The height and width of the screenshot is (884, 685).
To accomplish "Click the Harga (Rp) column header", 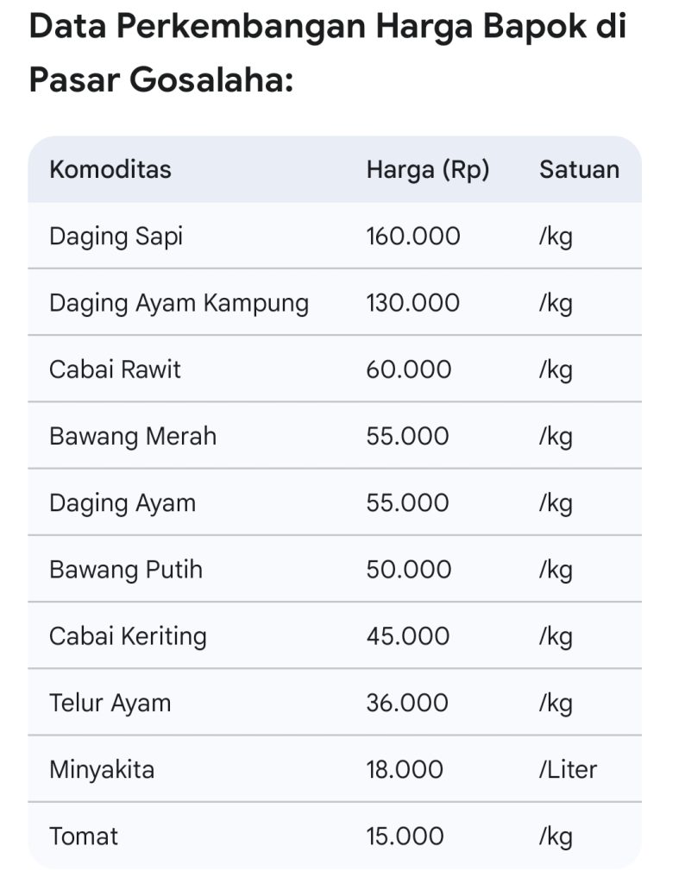I will click(x=428, y=169).
